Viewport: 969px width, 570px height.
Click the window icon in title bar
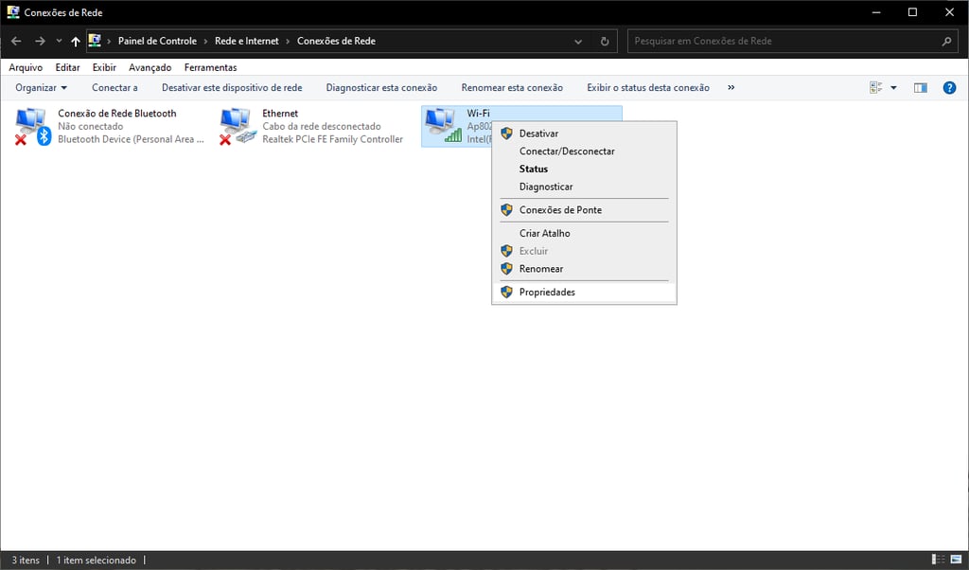[13, 11]
